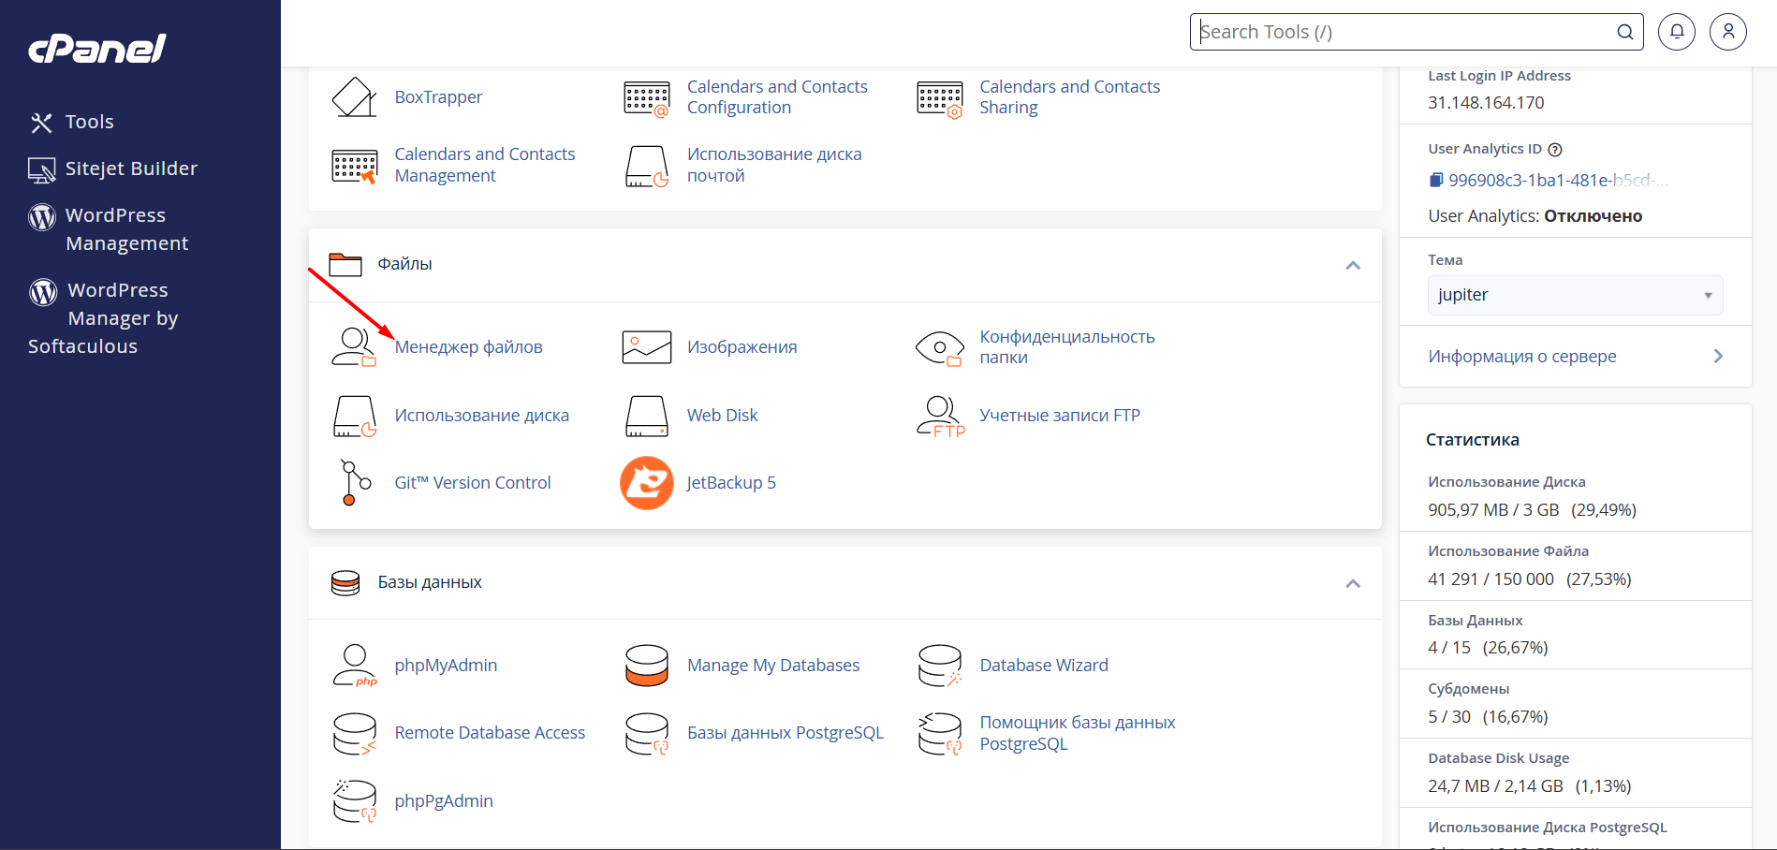This screenshot has height=850, width=1777.
Task: Open the PostgreSQL database wizard icon
Action: (940, 734)
